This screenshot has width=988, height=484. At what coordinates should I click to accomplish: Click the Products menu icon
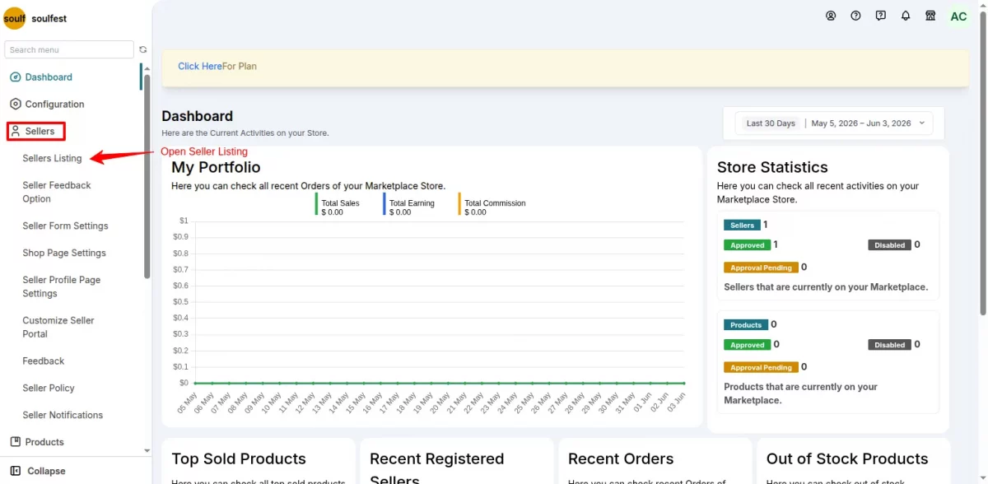(15, 442)
